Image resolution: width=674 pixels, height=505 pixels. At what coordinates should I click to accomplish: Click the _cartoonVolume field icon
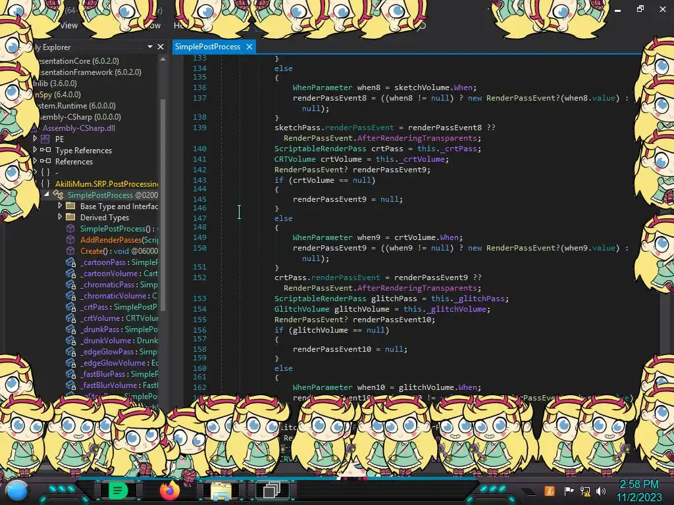click(x=70, y=273)
